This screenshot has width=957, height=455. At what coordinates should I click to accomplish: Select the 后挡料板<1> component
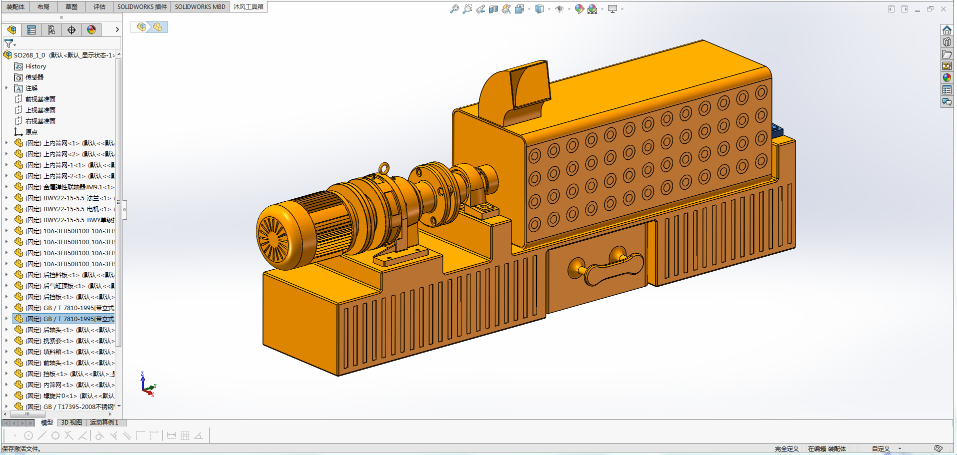pos(64,275)
